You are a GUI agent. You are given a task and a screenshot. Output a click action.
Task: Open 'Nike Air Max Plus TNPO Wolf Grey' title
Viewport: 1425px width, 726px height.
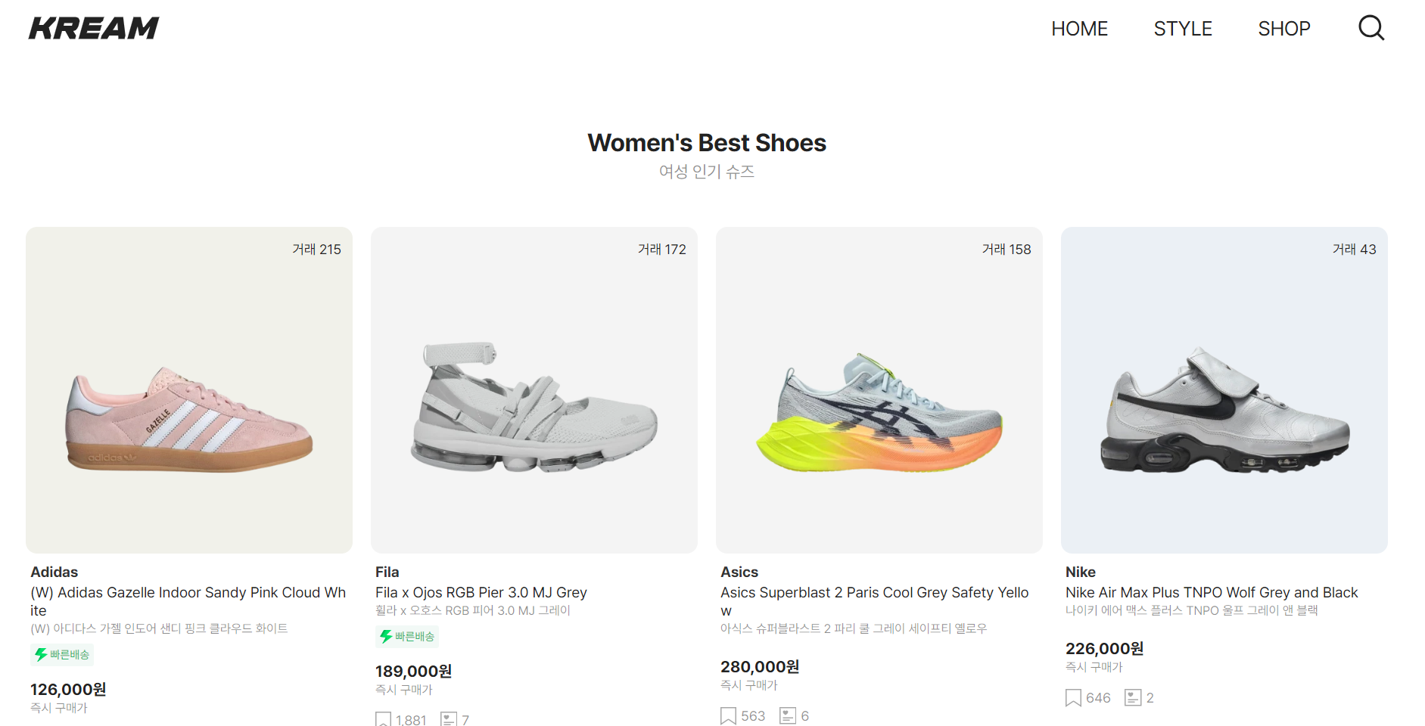click(1212, 593)
